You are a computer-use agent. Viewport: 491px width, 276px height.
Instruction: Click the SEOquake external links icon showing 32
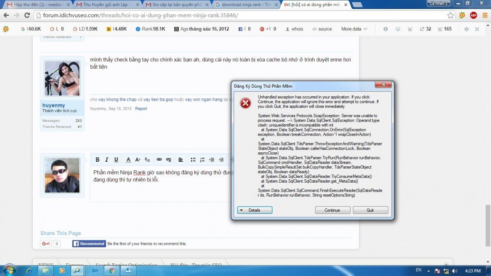(x=426, y=29)
